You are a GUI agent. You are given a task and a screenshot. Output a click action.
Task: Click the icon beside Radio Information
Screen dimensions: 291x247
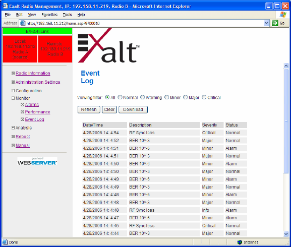[13, 73]
